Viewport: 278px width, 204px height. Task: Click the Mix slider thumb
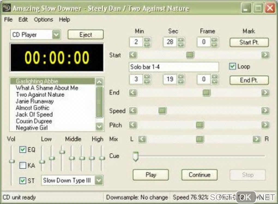[200, 139]
